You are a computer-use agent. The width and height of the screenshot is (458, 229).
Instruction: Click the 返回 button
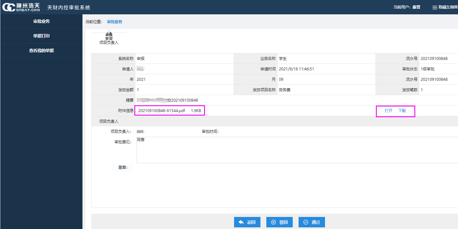click(x=247, y=222)
